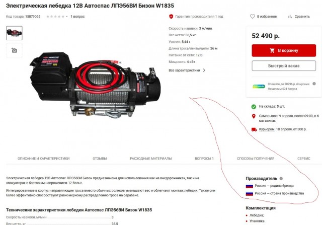Click the Сравнить label

pyautogui.click(x=302, y=17)
